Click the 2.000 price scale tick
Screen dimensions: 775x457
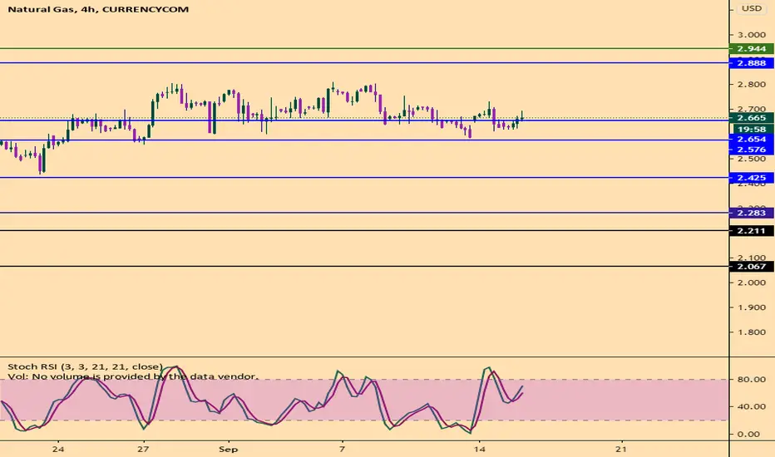(x=751, y=283)
